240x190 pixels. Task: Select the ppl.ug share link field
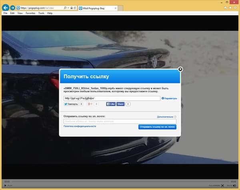(x=112, y=98)
